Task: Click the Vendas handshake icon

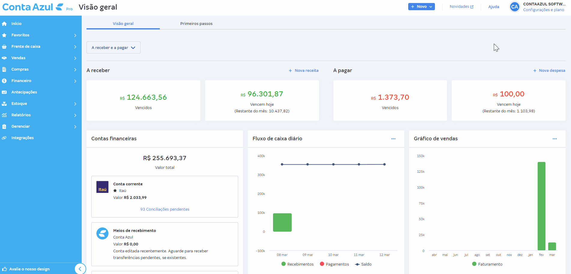Action: pyautogui.click(x=4, y=58)
